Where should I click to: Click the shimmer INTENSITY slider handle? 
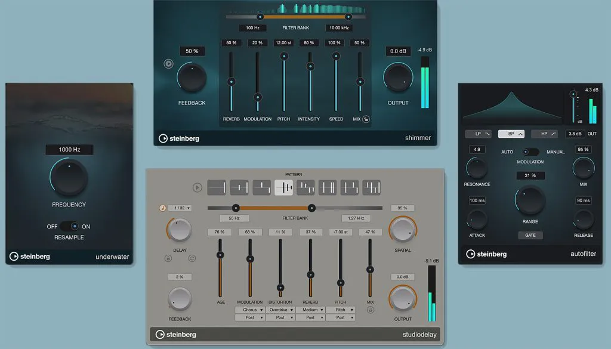(310, 66)
